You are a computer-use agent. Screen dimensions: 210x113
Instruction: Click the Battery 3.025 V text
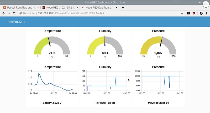[x=52, y=103]
